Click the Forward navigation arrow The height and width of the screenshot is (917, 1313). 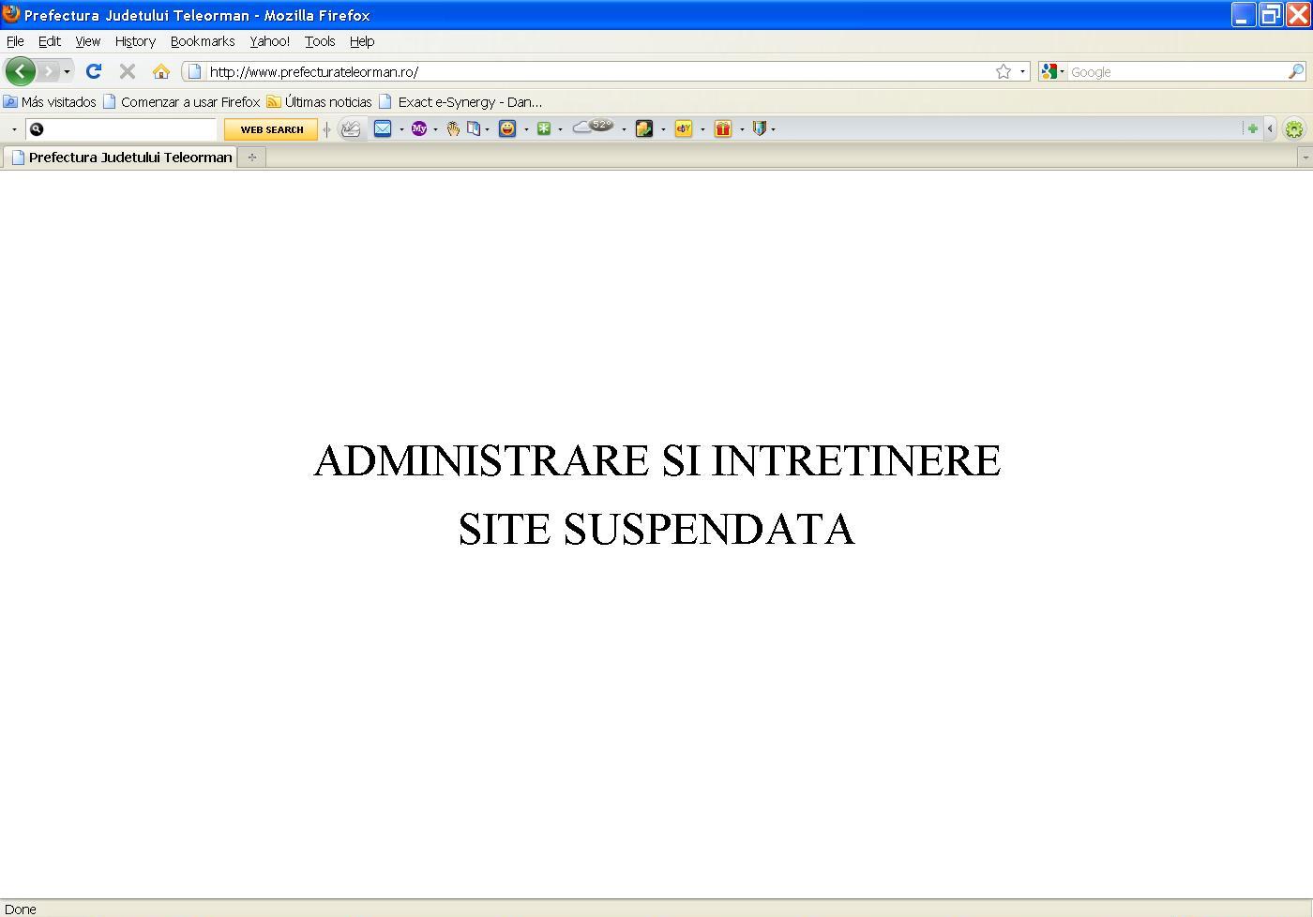pyautogui.click(x=49, y=71)
